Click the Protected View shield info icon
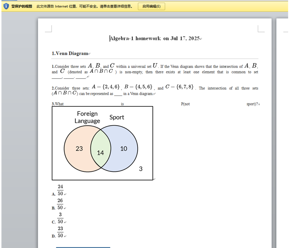Screen dimensions: 294x248 pyautogui.click(x=6, y=6)
